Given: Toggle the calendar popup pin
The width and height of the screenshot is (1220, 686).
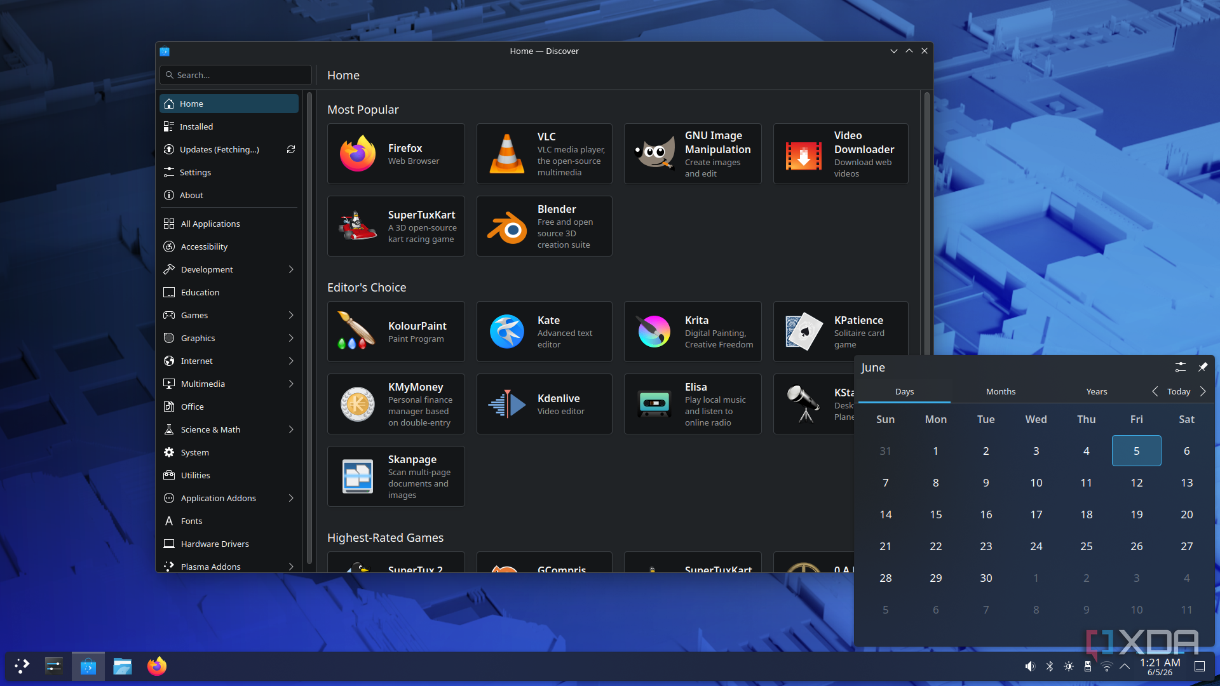Looking at the screenshot, I should (1202, 367).
